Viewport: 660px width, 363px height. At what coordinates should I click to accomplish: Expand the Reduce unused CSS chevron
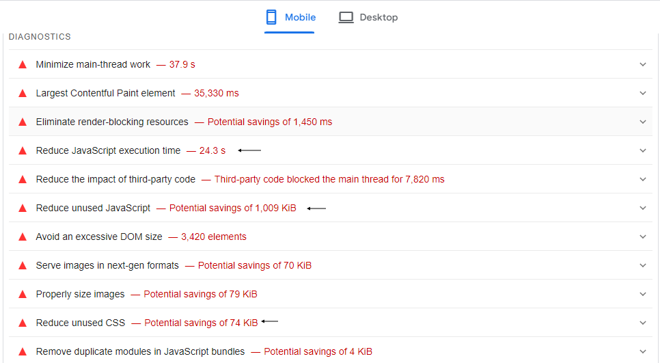tap(642, 323)
